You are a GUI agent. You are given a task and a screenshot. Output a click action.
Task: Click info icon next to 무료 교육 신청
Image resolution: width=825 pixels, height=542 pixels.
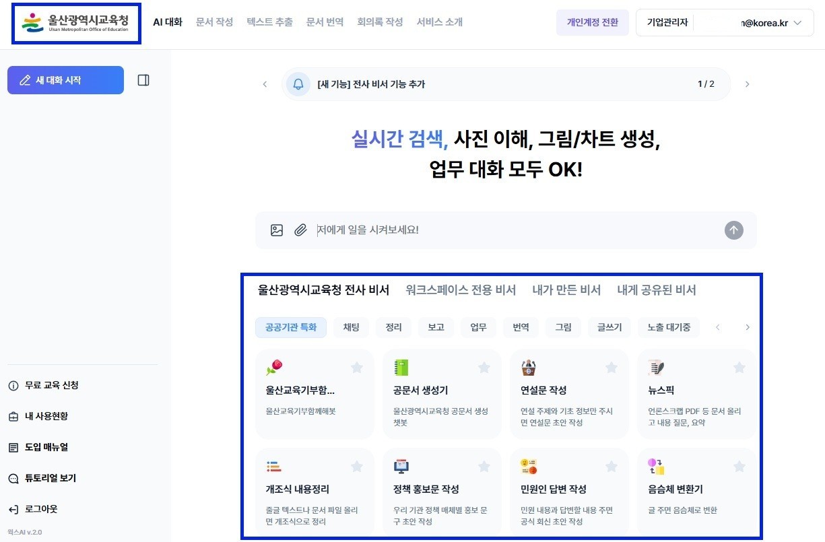tap(13, 386)
